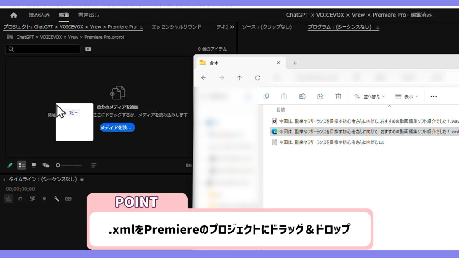Click the Delete trash icon in Explorer

pos(338,96)
